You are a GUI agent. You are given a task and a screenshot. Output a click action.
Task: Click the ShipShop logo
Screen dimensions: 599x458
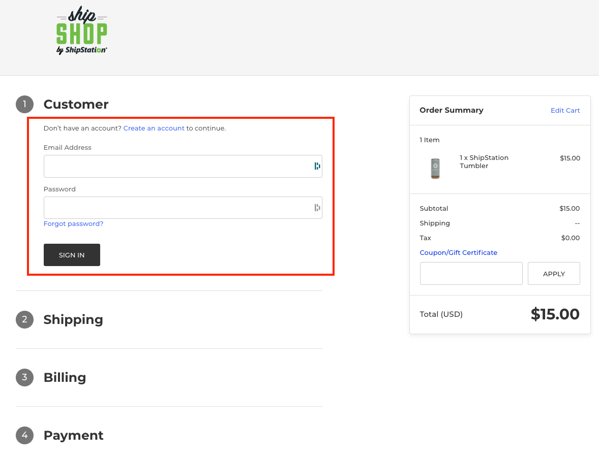tap(81, 29)
